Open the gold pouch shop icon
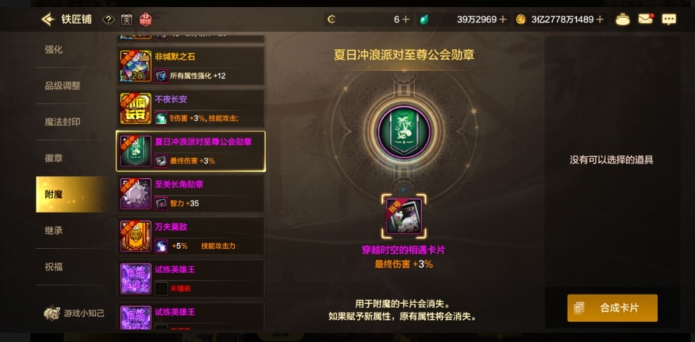695x342 pixels. coord(623,19)
